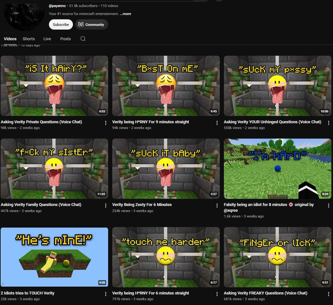Screen dimensions: 333x305
Task: Open the Community button
Action: pyautogui.click(x=91, y=25)
